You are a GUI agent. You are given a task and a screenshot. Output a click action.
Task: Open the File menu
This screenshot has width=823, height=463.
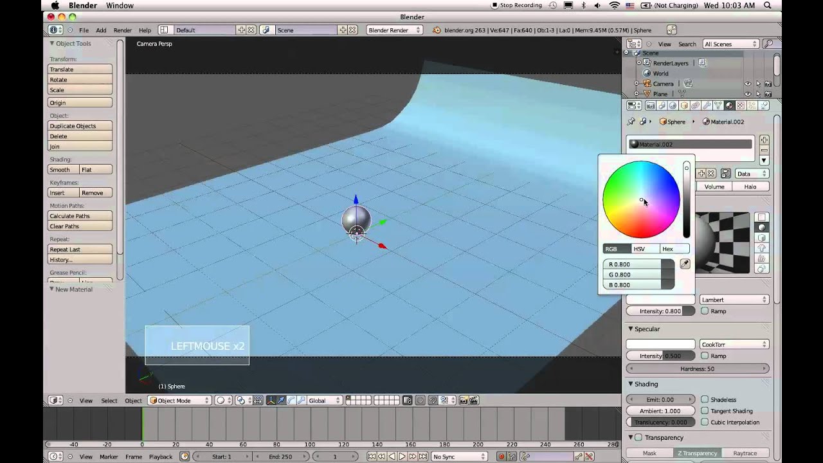coord(84,30)
